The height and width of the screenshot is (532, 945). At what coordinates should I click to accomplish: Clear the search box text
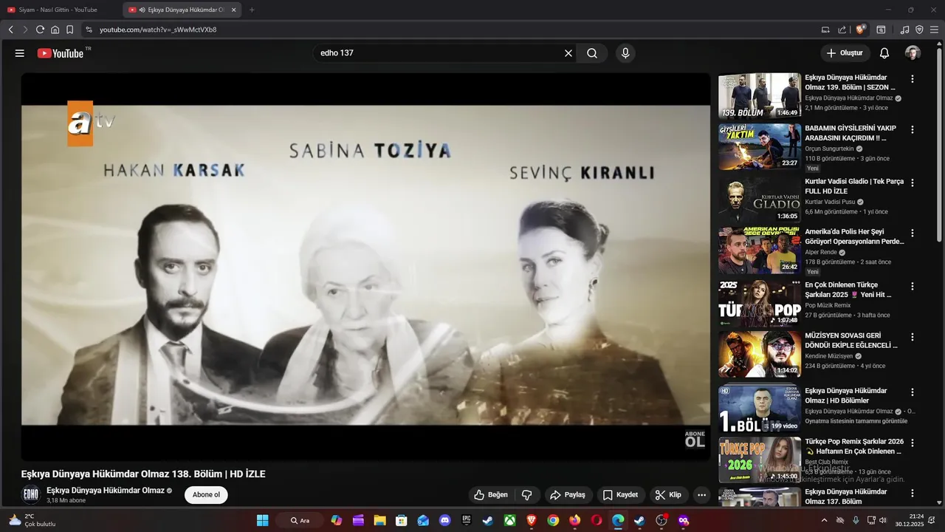tap(568, 53)
